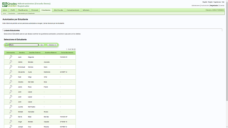The width and height of the screenshot is (228, 128).
Task: Click the Español language link
Action: [x=205, y=2]
